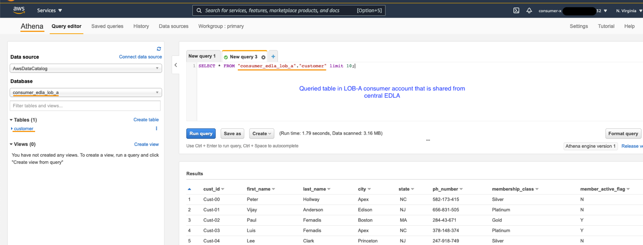Open the Tutorial link
The image size is (643, 245).
coord(606,26)
